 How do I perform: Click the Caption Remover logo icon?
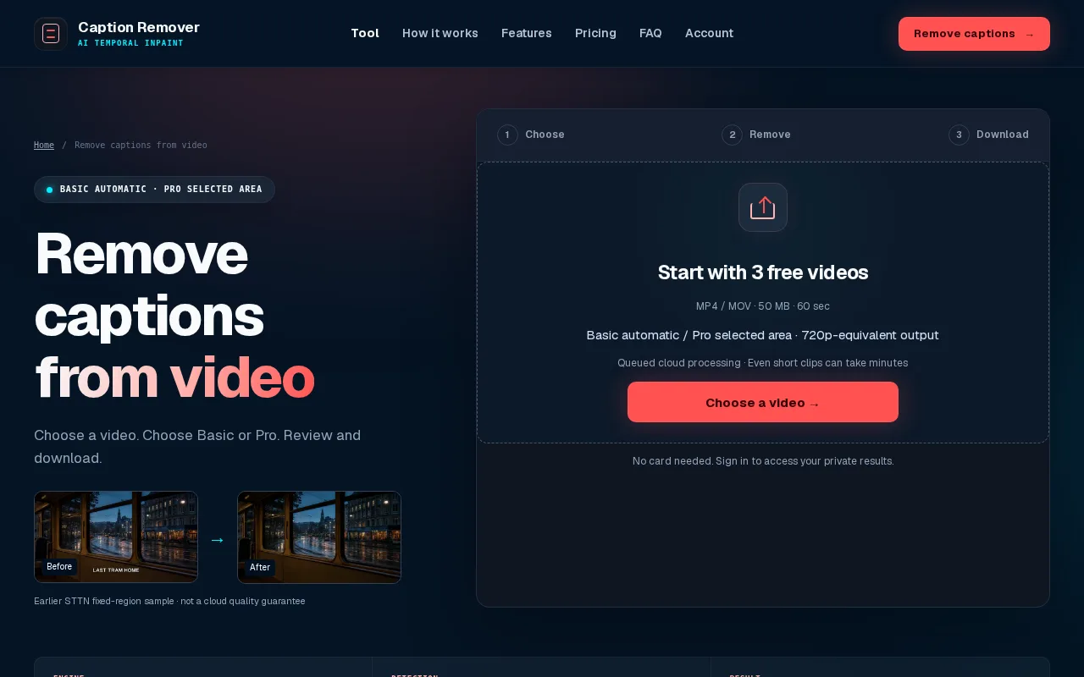[x=51, y=34]
